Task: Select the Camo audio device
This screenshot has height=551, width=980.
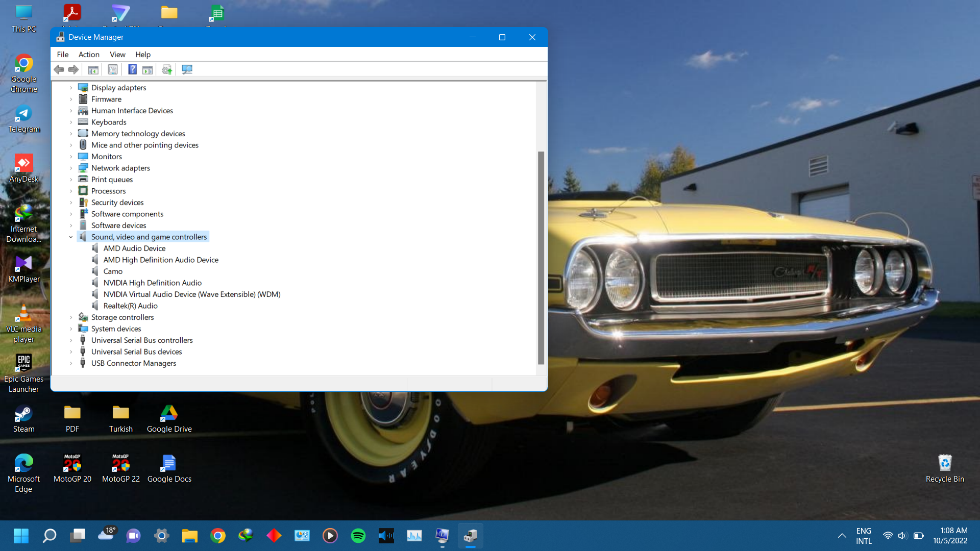Action: (x=113, y=271)
